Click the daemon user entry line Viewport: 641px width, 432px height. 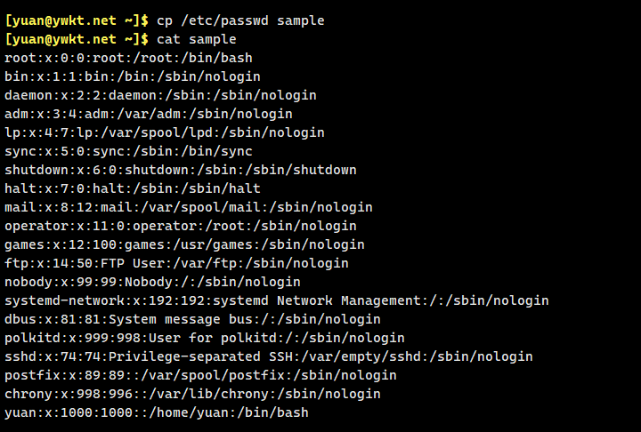point(160,95)
